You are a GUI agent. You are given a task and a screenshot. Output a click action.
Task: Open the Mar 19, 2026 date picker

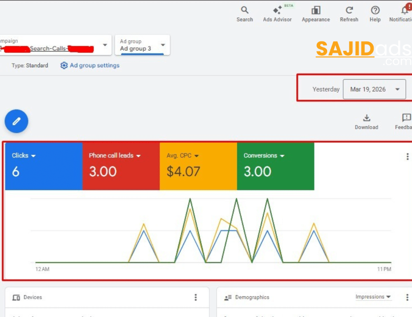tap(374, 89)
